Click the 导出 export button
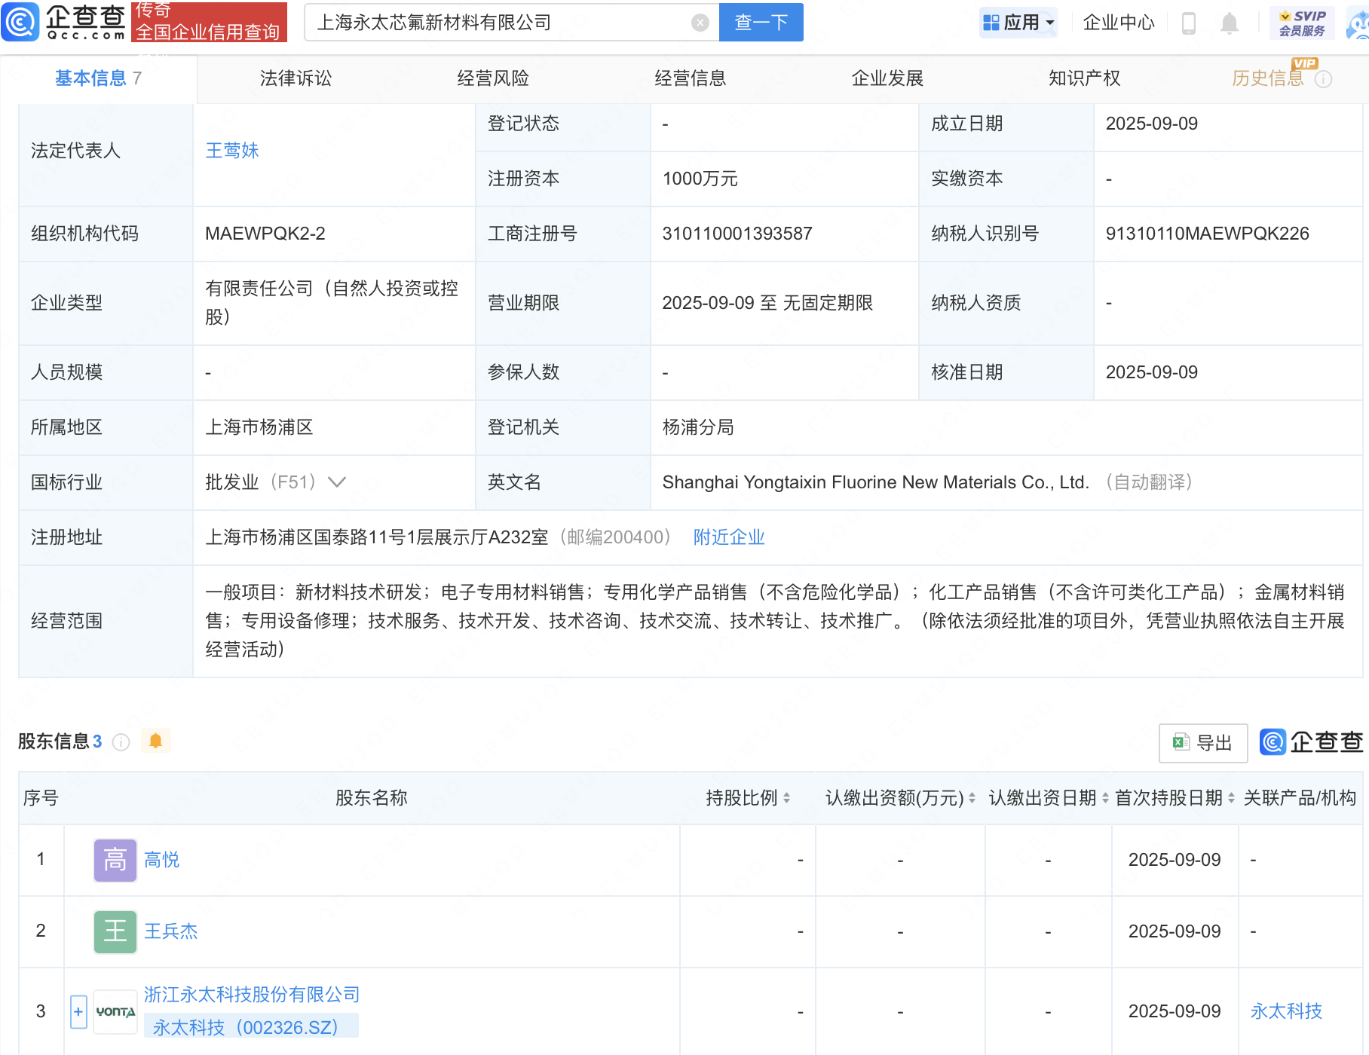Image resolution: width=1369 pixels, height=1055 pixels. coord(1203,743)
